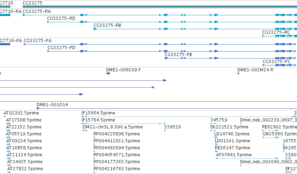Select transcript label CG33275-RC
Image resolution: width=297 pixels, height=174 pixels.
click(276, 32)
